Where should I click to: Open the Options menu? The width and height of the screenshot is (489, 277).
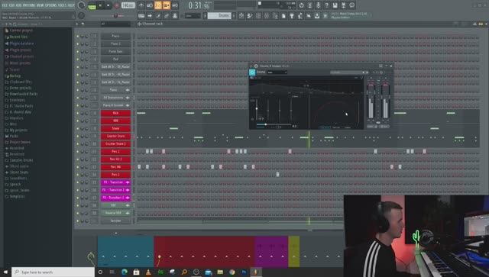(x=51, y=5)
